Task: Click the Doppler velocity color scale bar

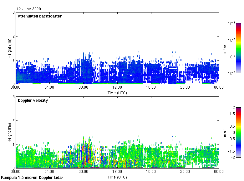Action: [x=238, y=132]
